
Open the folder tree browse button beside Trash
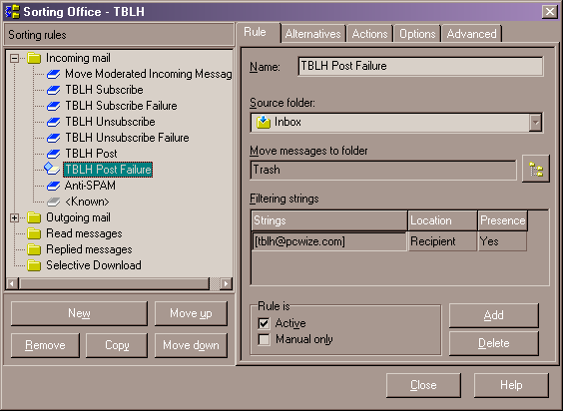(x=535, y=169)
